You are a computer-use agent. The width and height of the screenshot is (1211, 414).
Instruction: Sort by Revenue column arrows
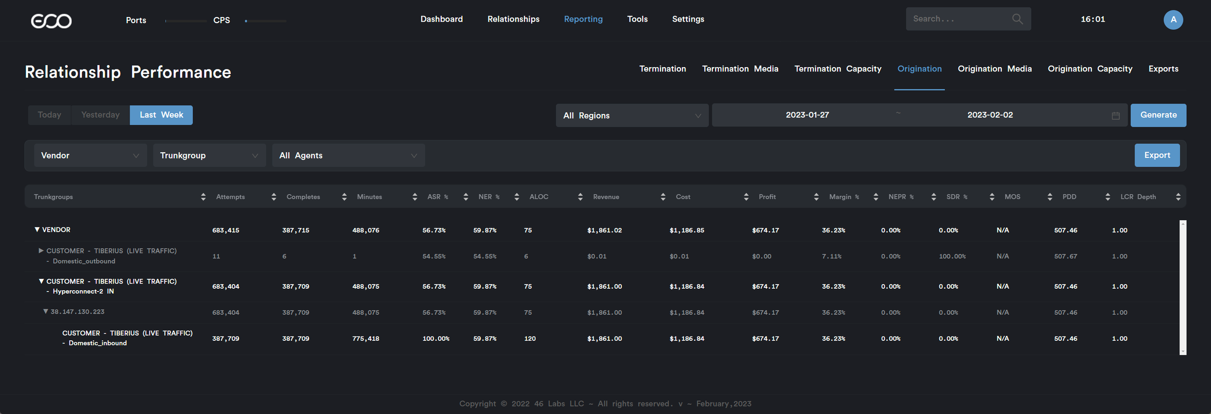(663, 197)
